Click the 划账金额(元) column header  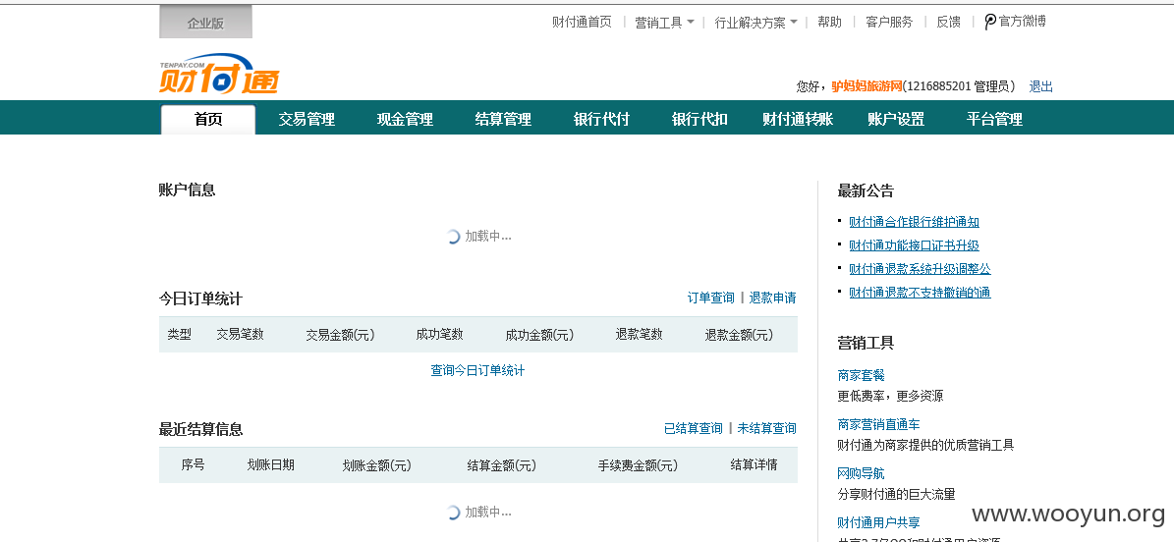(x=376, y=464)
